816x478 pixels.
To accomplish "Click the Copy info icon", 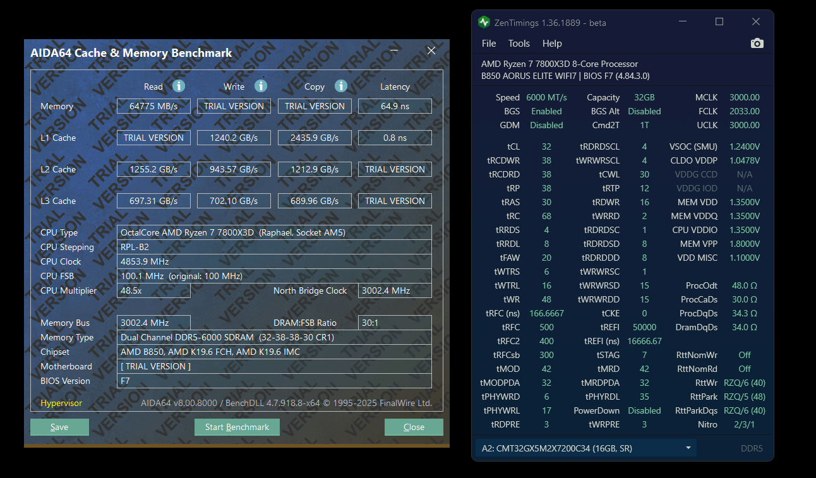I will pos(341,86).
